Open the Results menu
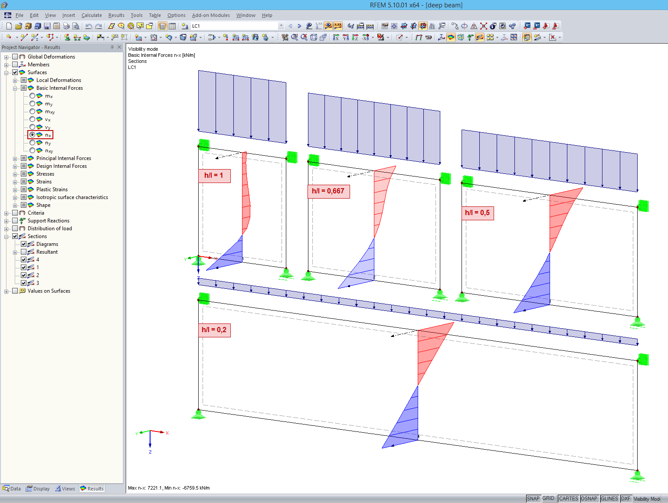 pos(116,15)
